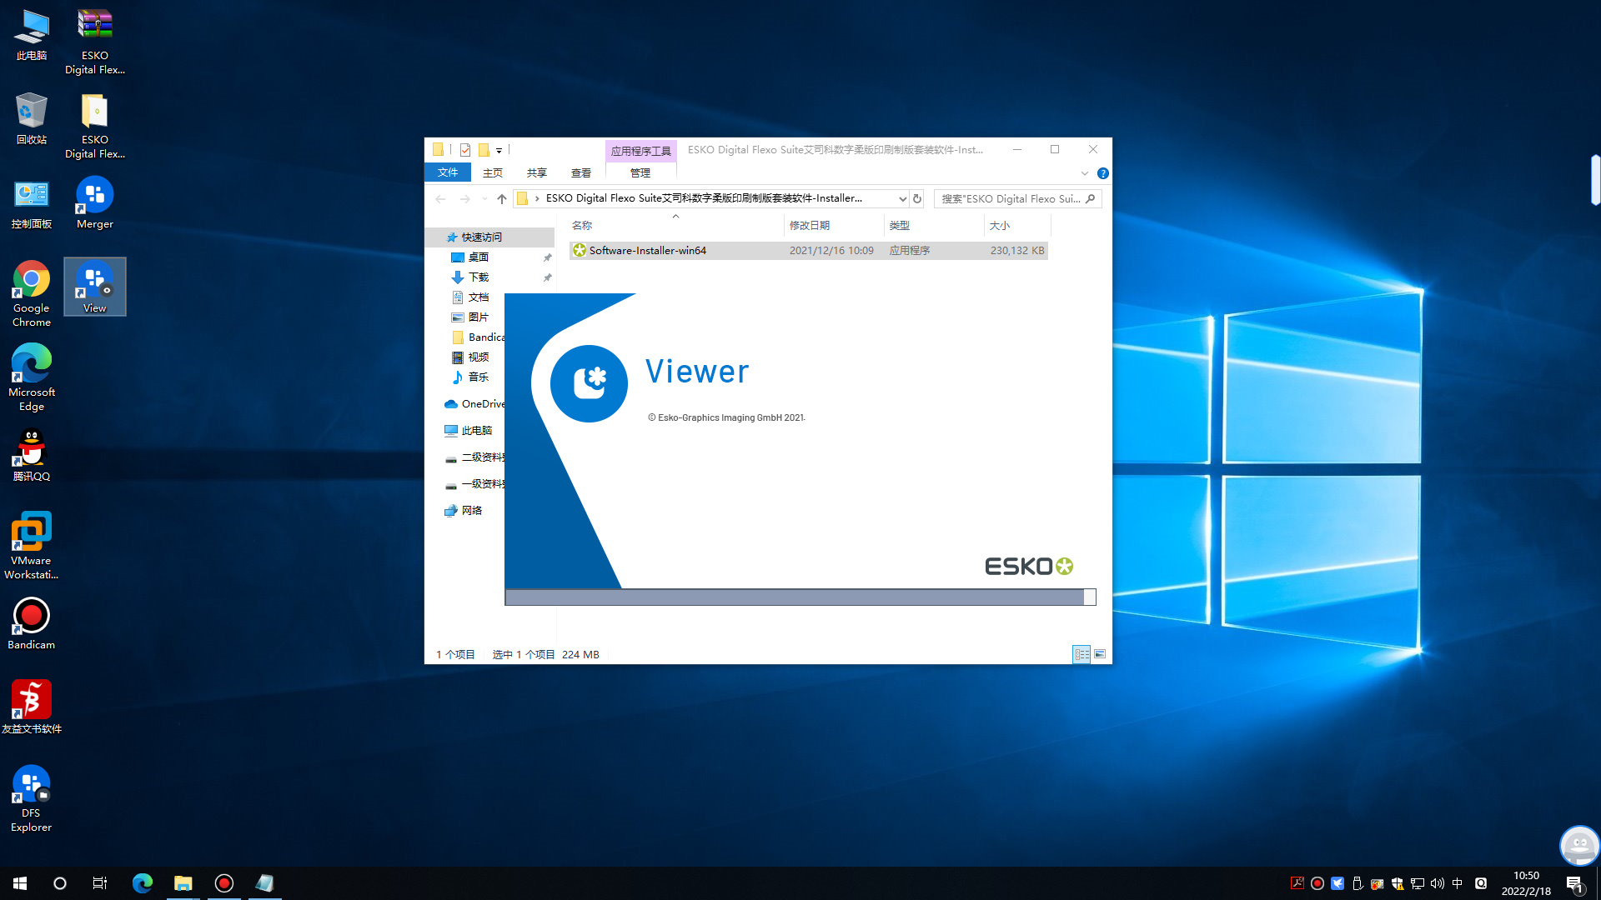Click the 共享 ribbon tab
This screenshot has width=1601, height=900.
coord(535,173)
